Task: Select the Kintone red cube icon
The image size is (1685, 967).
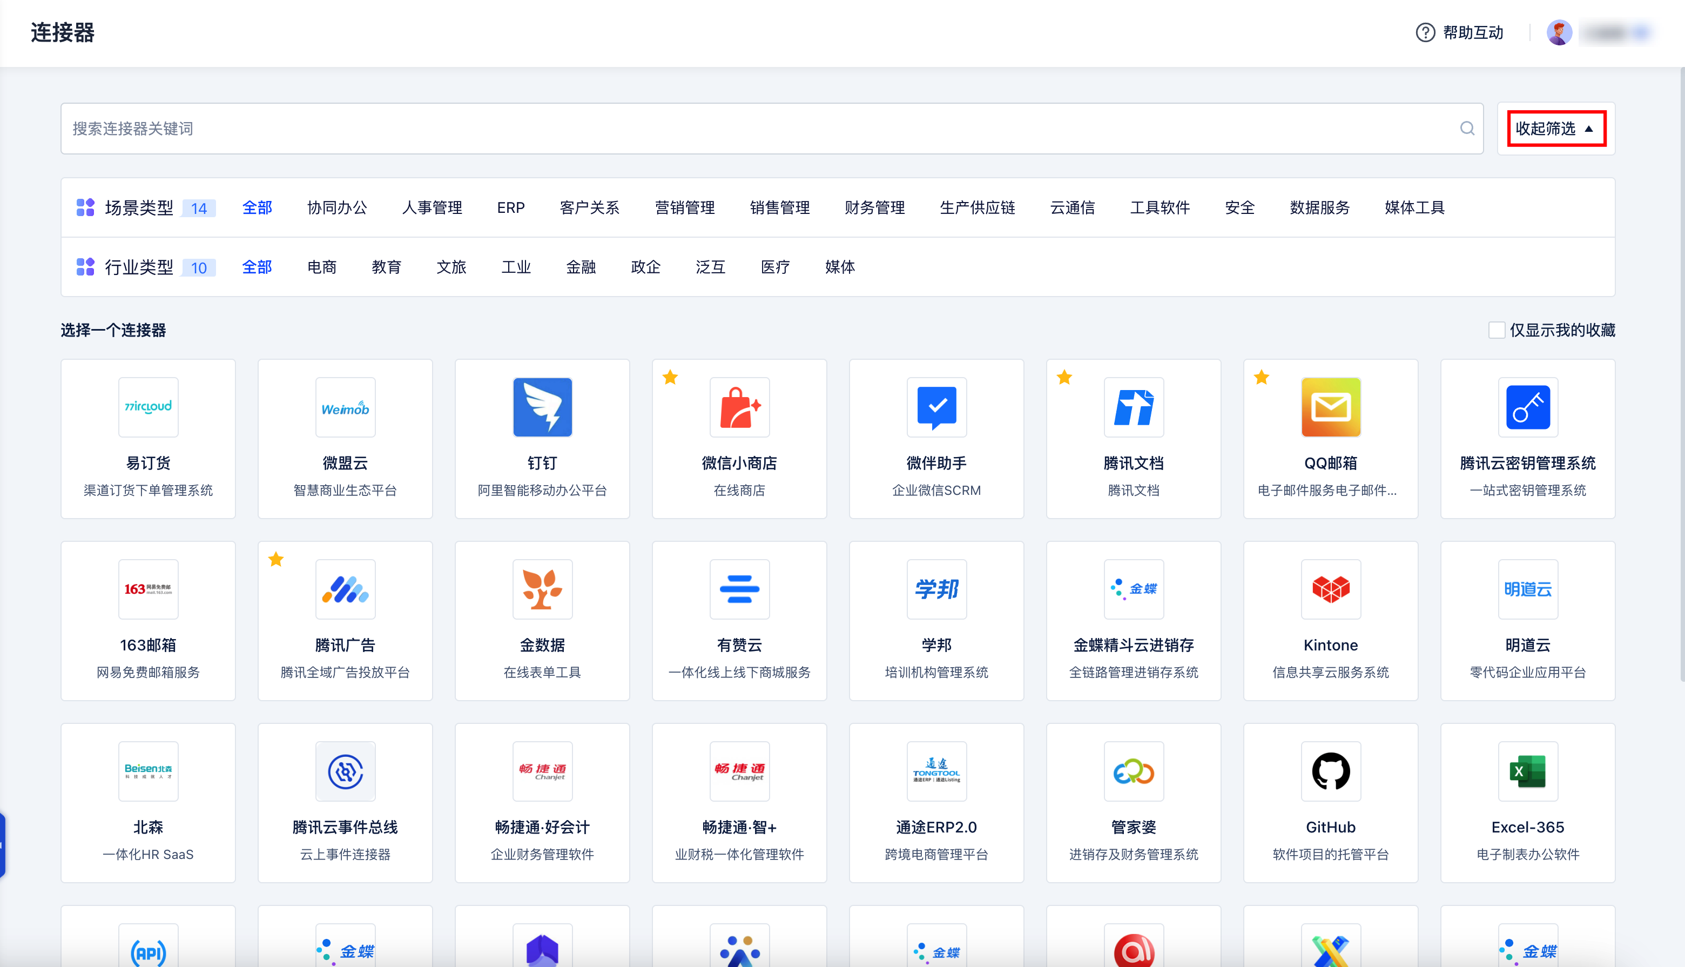Action: (1331, 589)
